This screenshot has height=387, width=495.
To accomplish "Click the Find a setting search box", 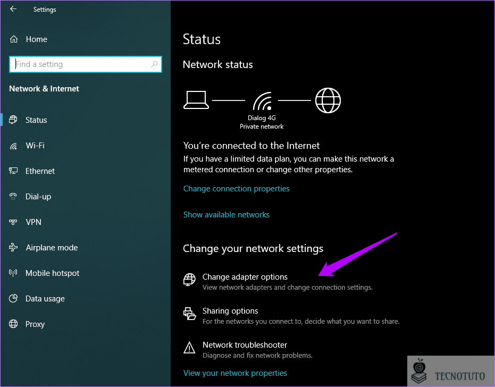I will [85, 64].
